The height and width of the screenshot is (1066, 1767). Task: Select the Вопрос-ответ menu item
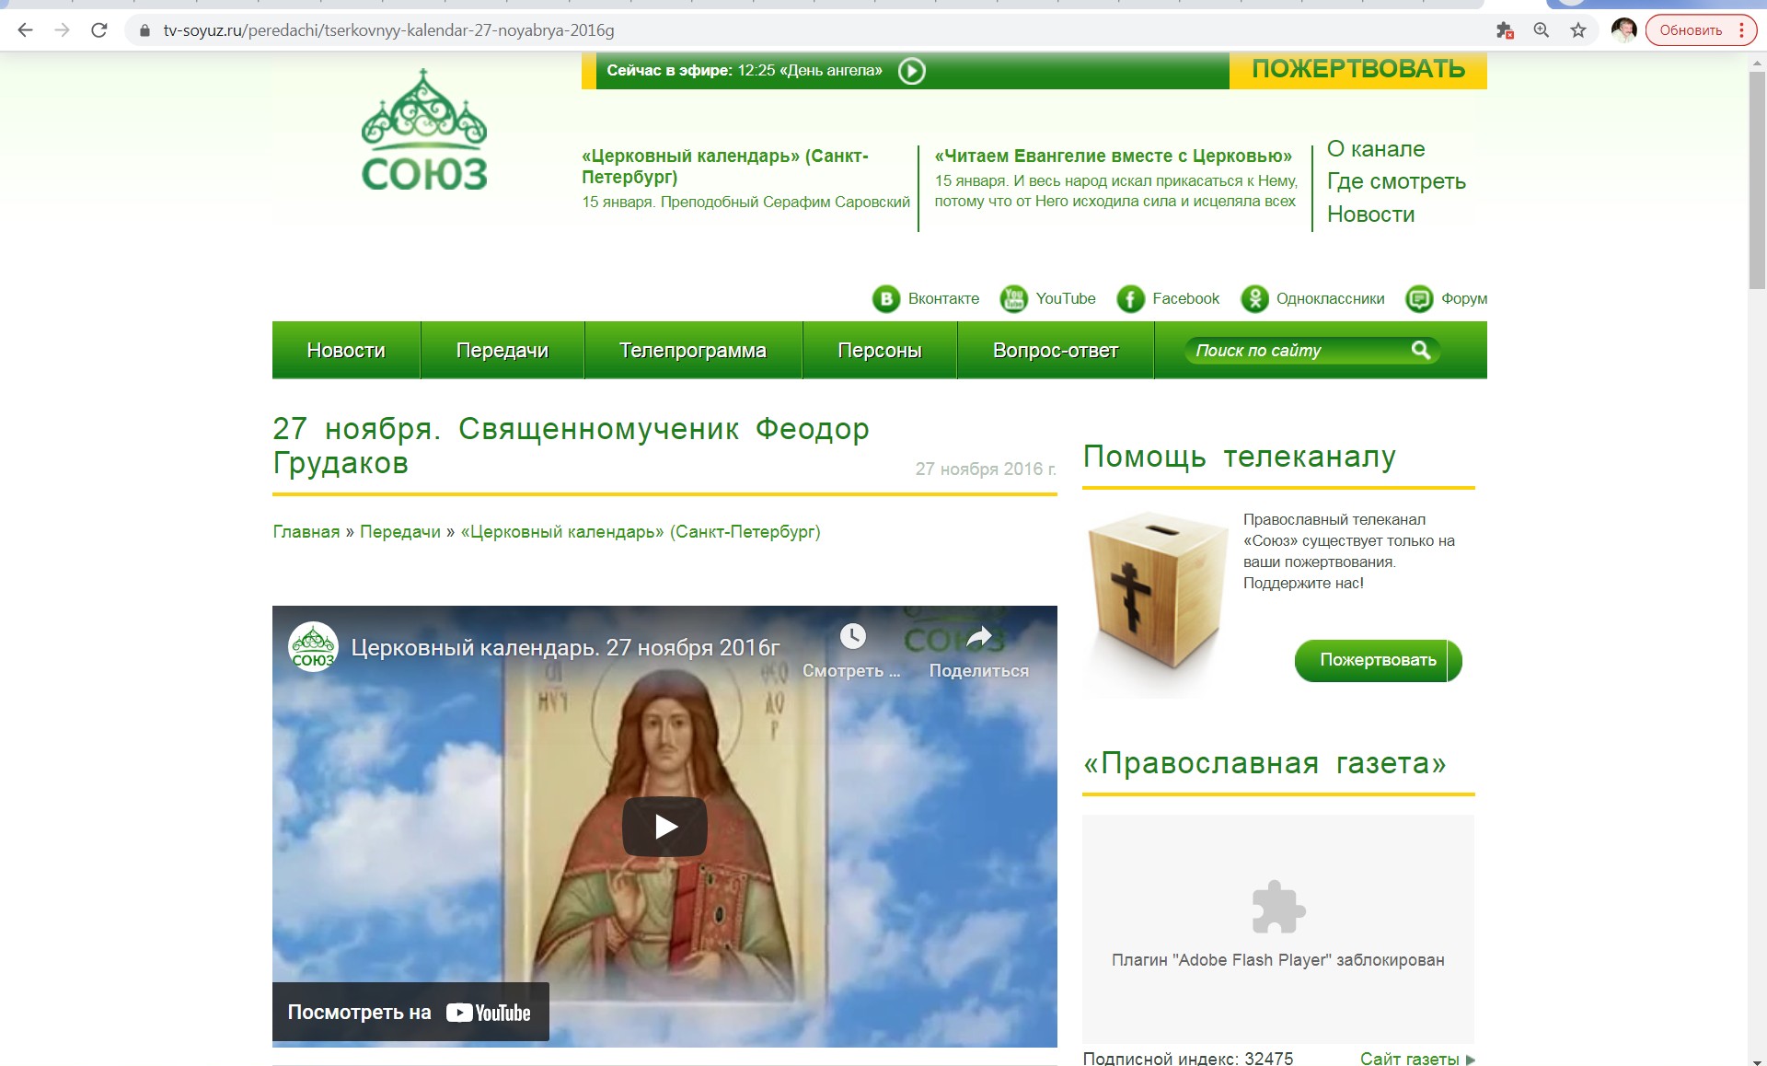click(1056, 350)
